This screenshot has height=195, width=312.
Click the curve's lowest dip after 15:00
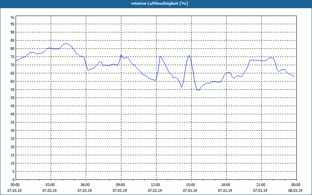pyautogui.click(x=199, y=90)
